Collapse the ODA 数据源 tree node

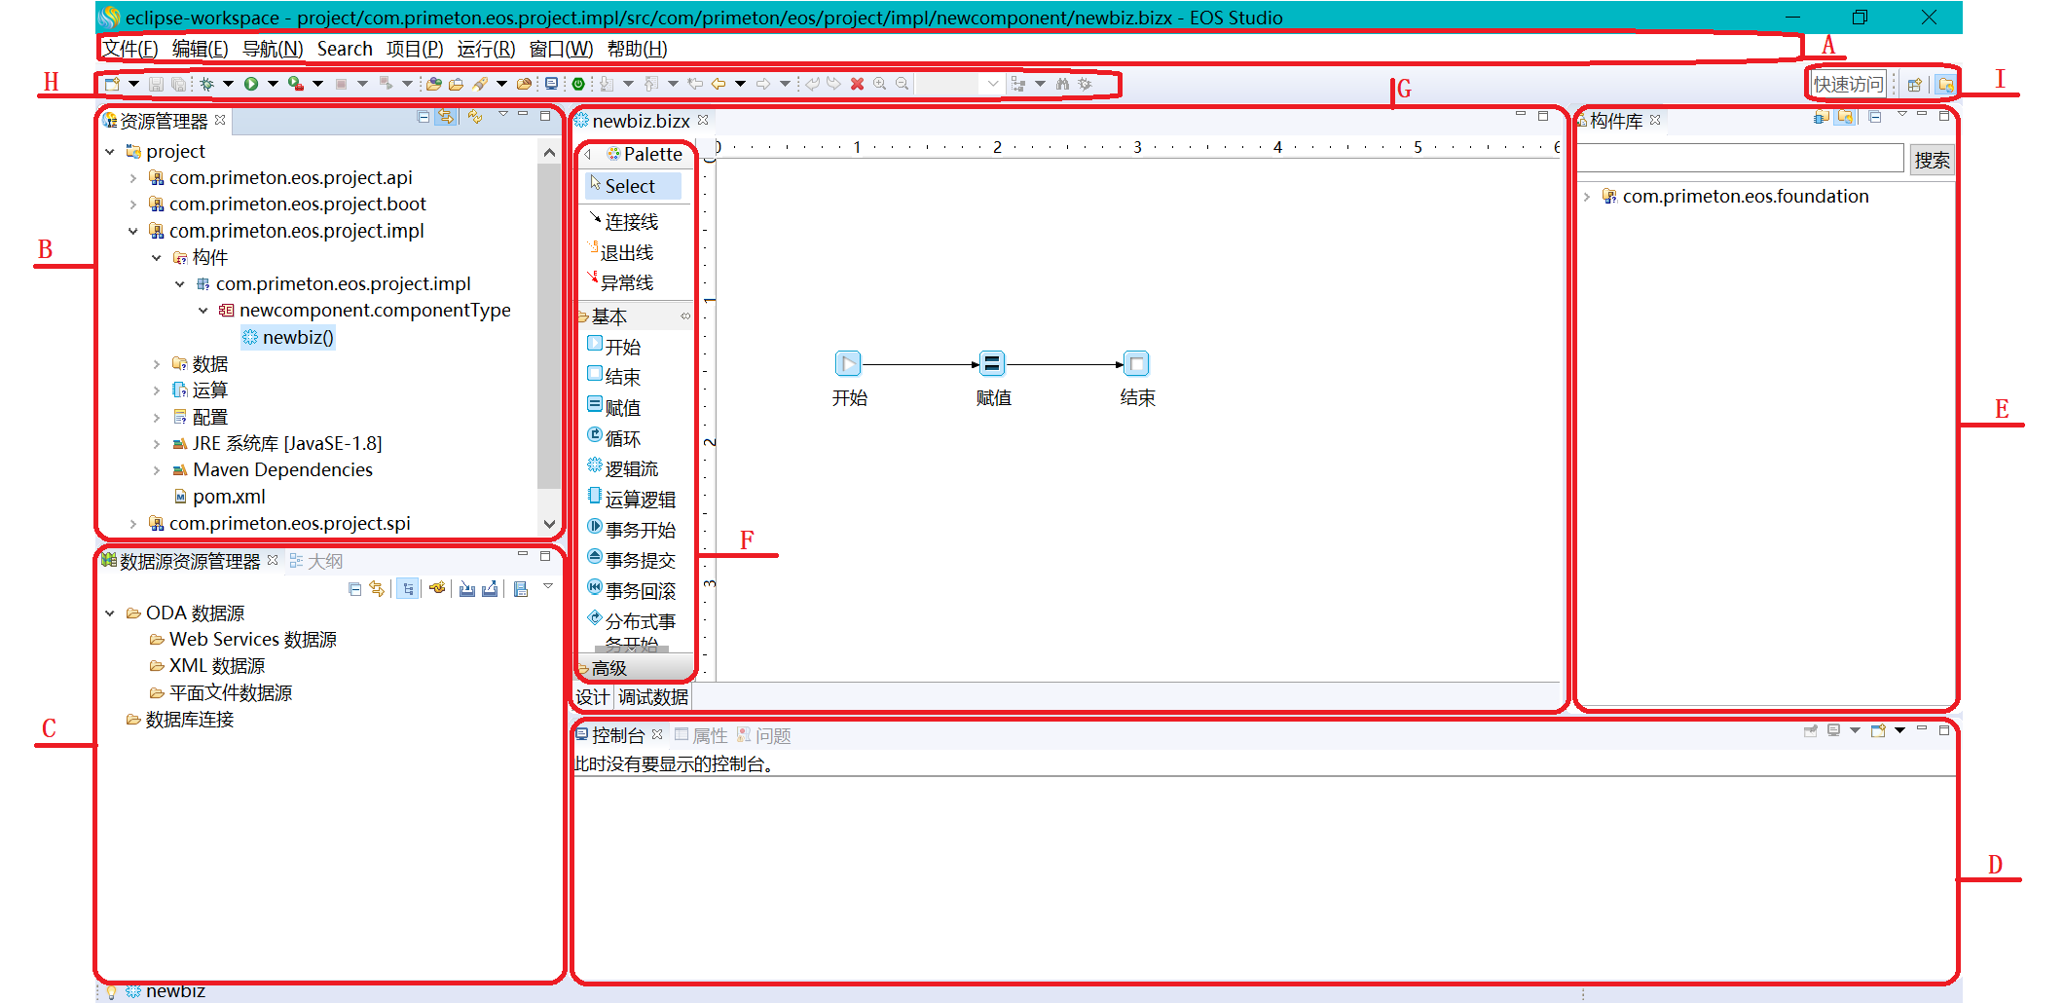[x=110, y=613]
